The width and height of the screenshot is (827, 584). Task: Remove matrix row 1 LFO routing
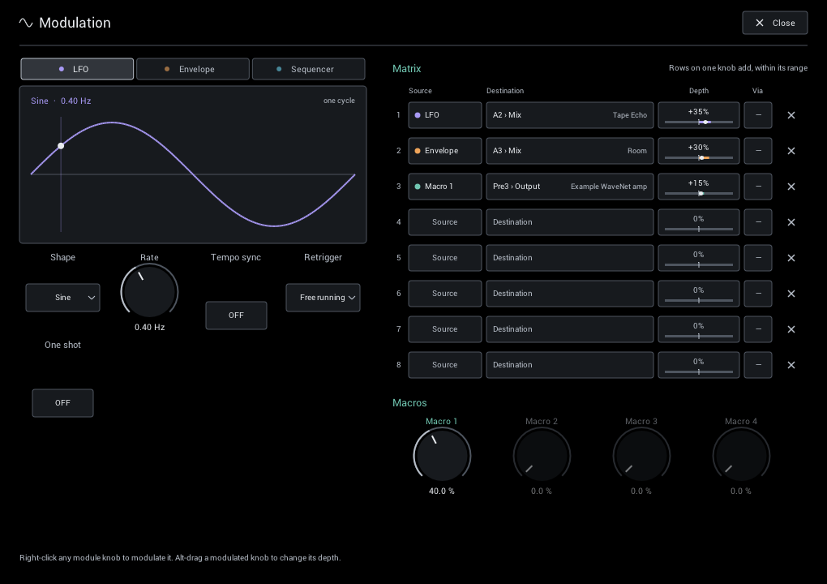coord(791,115)
